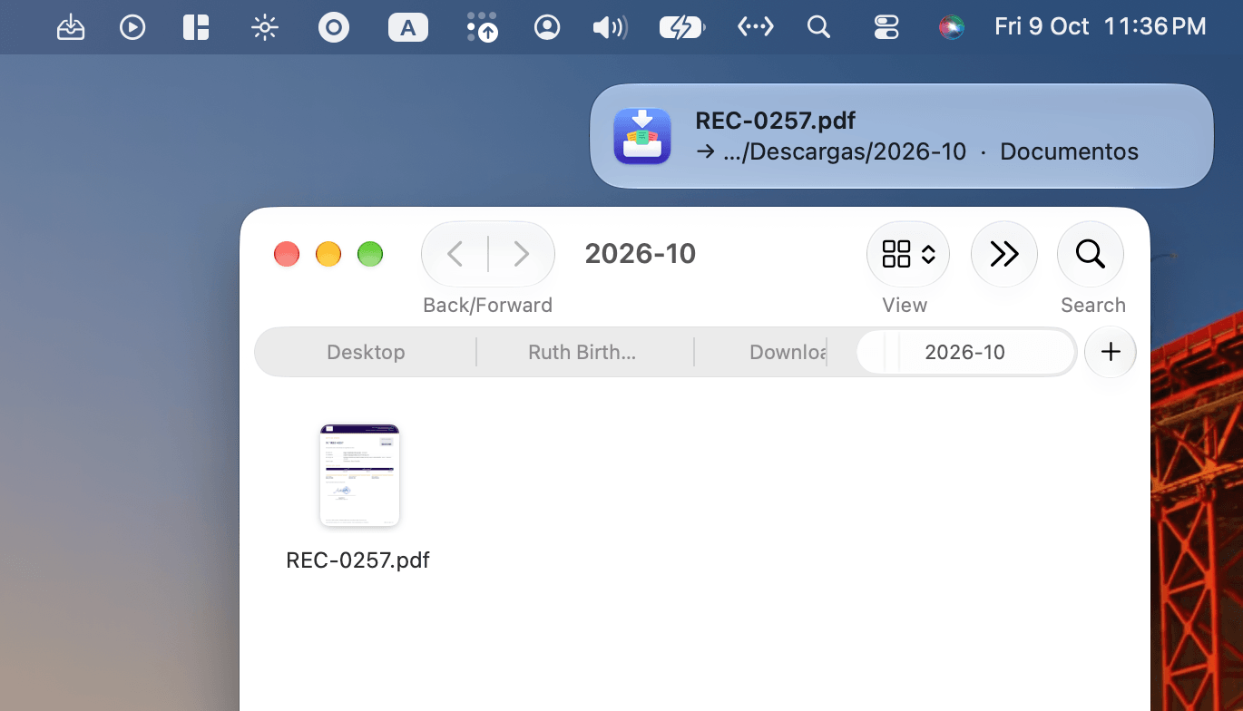Click the REC-0257.pdf notification banner

[902, 136]
